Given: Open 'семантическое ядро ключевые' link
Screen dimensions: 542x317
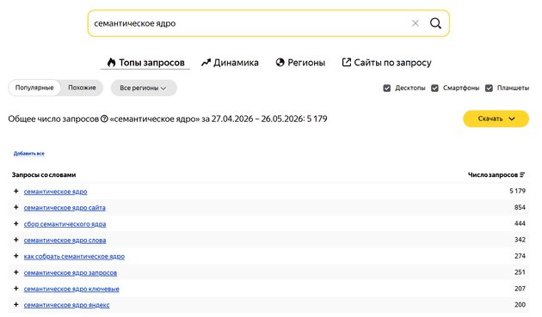Looking at the screenshot, I should tap(71, 289).
